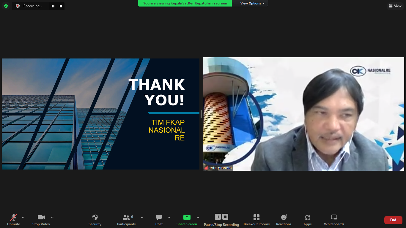Stop recording from the top recording indicator
This screenshot has height=228, width=406.
[61, 6]
